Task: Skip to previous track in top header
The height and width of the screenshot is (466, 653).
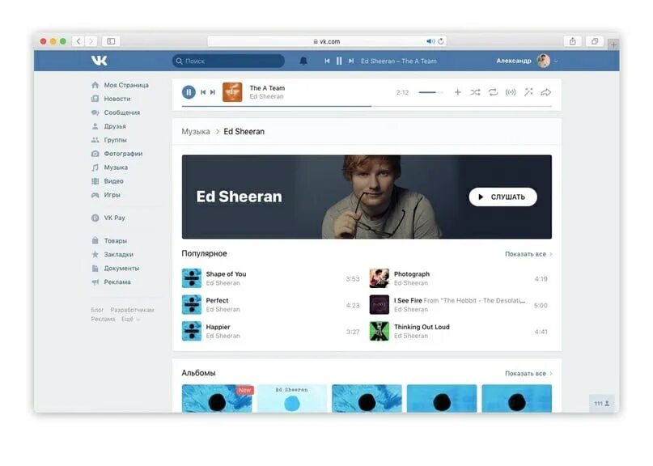Action: point(327,61)
